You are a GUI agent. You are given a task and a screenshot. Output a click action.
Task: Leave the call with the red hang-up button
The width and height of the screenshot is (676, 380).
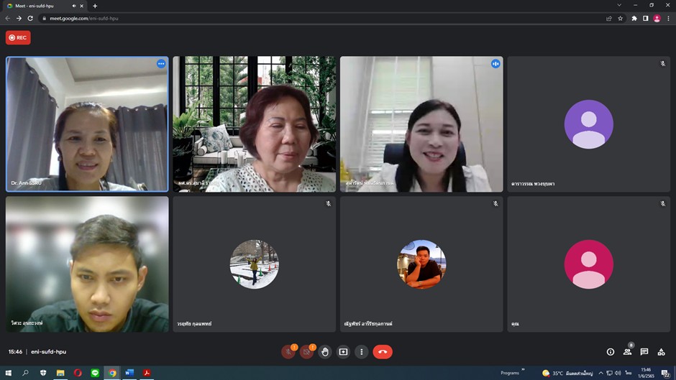click(x=383, y=352)
